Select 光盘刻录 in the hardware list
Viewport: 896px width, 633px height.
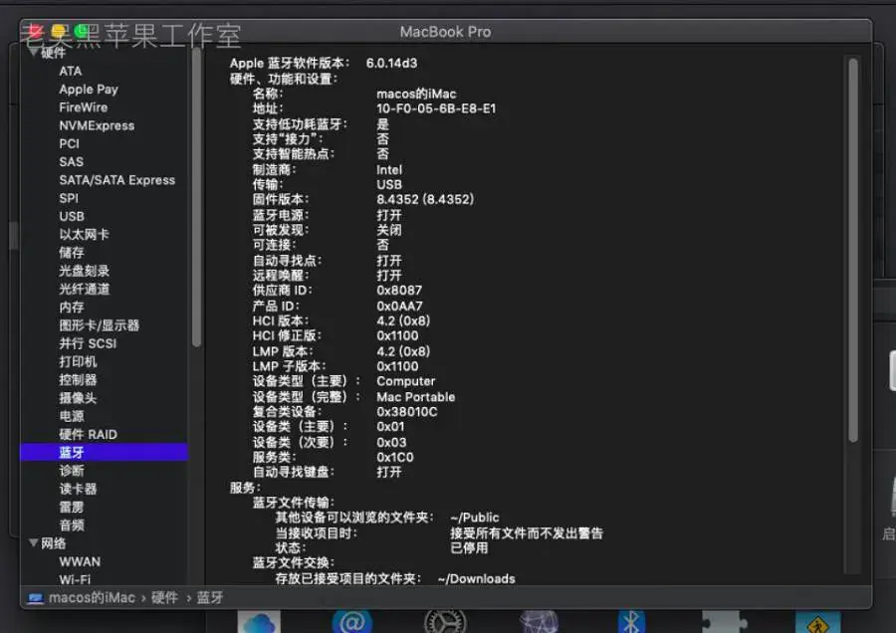point(84,272)
